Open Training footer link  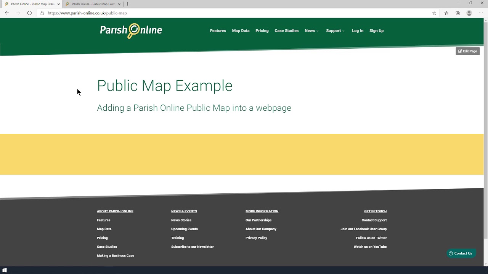pos(178,238)
